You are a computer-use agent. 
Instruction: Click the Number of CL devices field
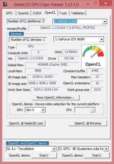click(x=28, y=40)
